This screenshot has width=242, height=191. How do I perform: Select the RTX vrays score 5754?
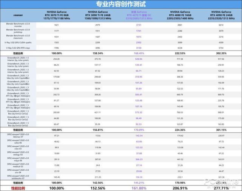(221, 48)
